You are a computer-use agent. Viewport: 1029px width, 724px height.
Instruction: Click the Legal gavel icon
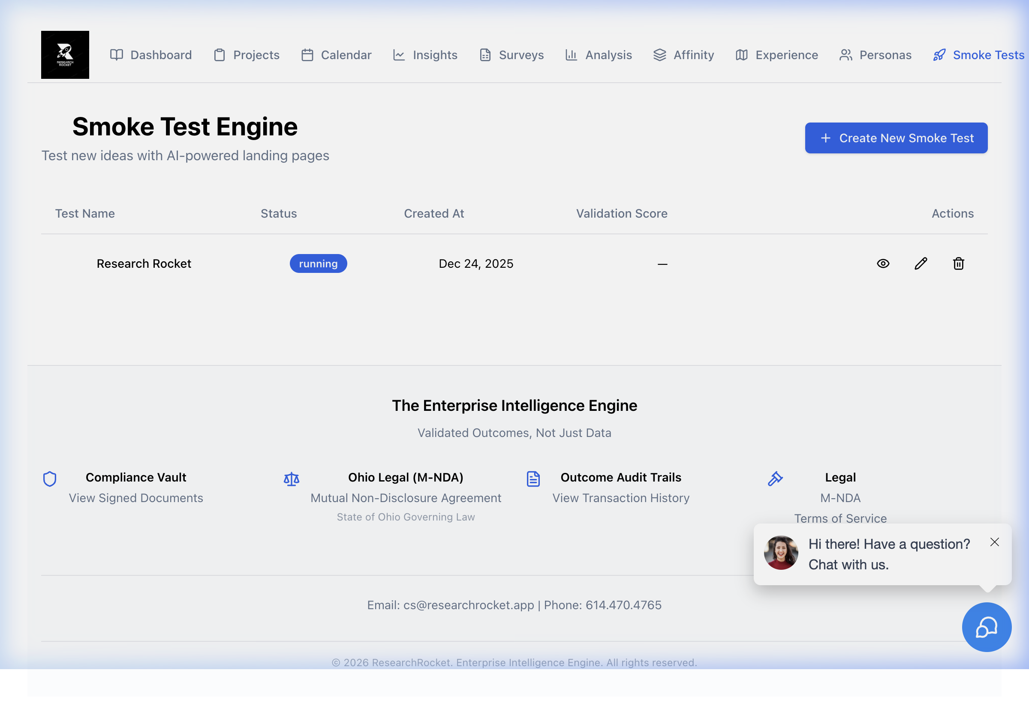point(775,479)
